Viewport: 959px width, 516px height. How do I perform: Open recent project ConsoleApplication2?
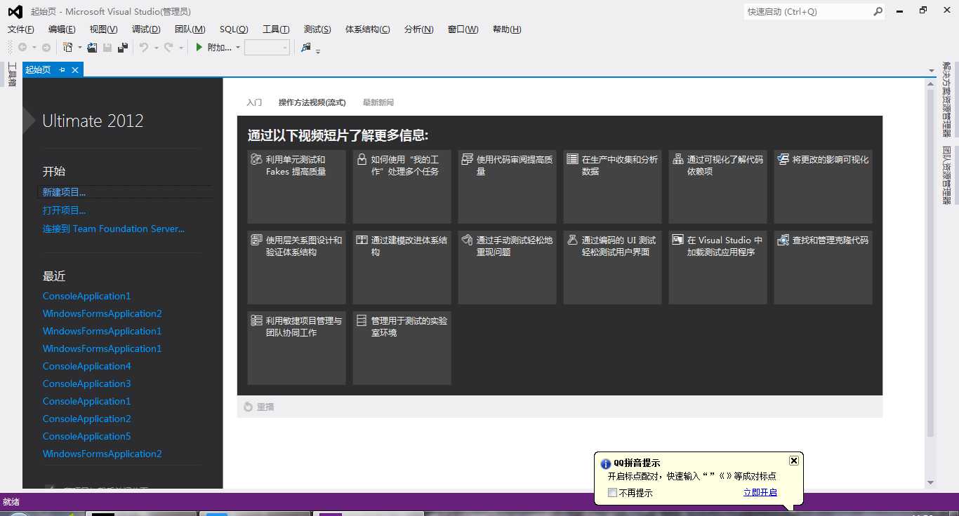pyautogui.click(x=87, y=419)
